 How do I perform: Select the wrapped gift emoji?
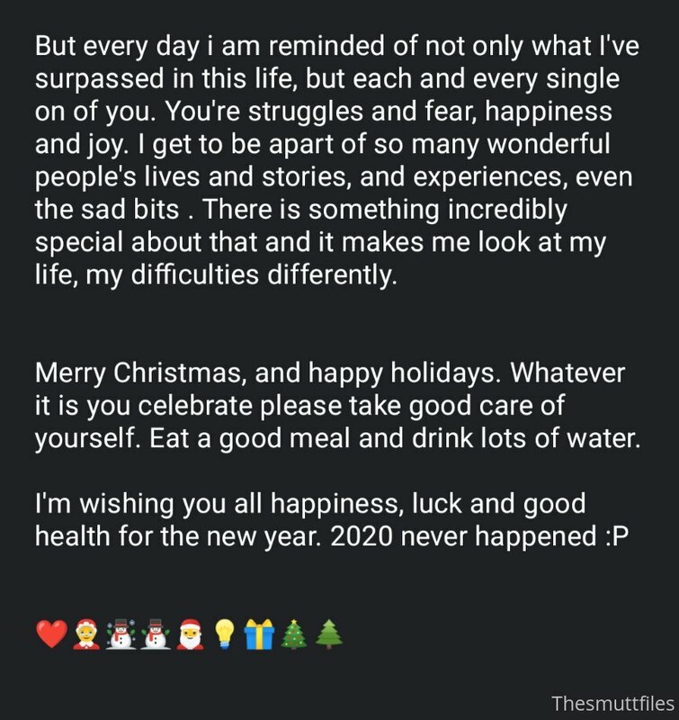(259, 634)
